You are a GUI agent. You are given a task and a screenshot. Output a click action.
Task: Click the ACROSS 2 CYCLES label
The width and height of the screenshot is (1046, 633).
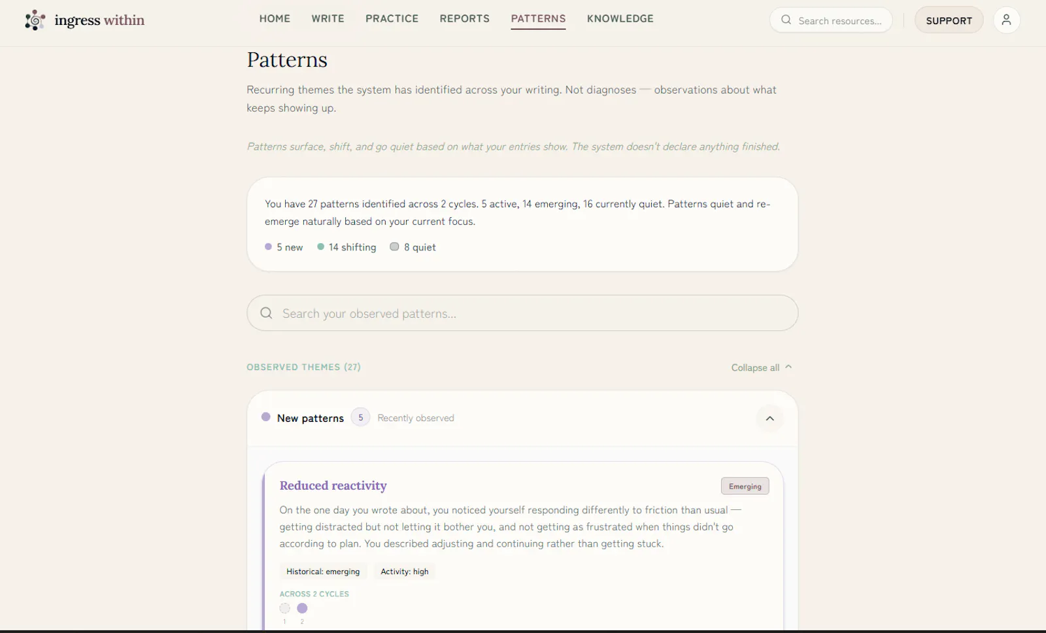(x=314, y=594)
